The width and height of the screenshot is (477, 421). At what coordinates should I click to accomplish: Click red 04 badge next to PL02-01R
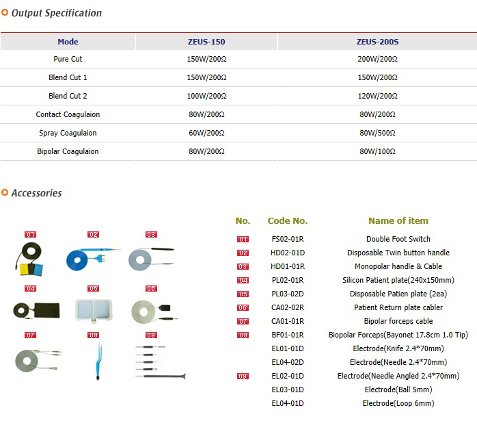[243, 281]
